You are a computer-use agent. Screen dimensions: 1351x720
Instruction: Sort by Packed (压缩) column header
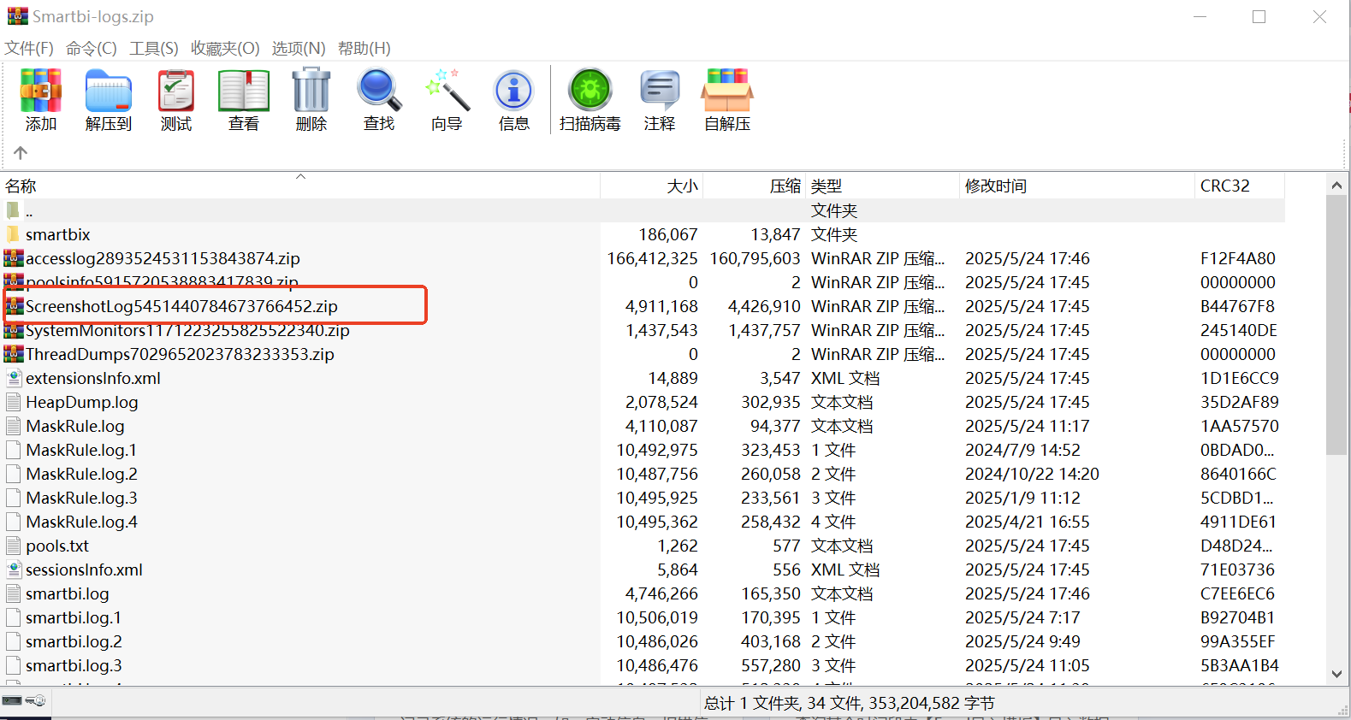(755, 186)
